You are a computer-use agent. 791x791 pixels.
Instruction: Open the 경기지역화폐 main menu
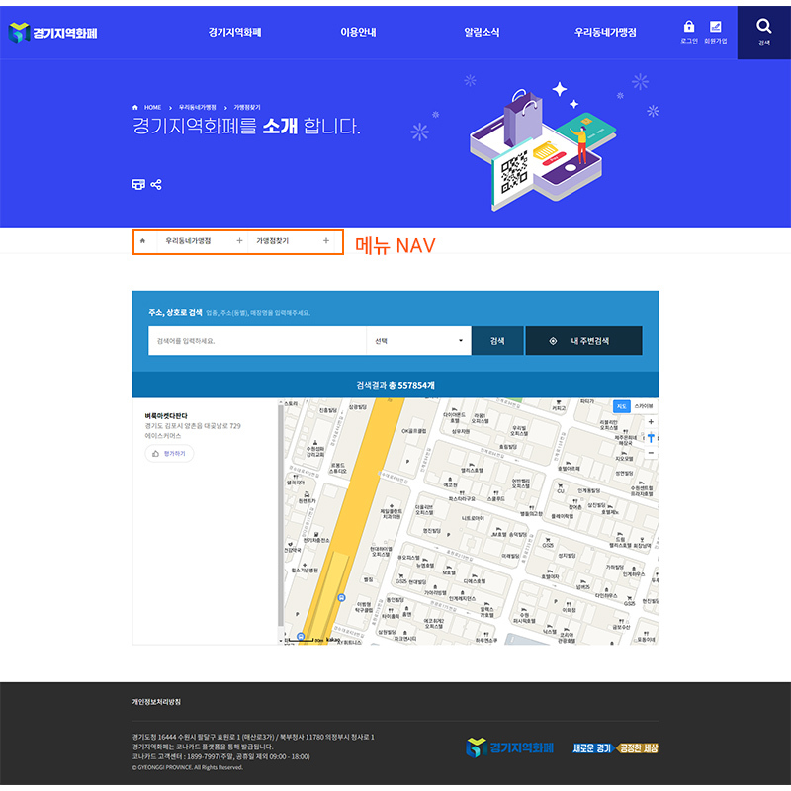(x=234, y=33)
